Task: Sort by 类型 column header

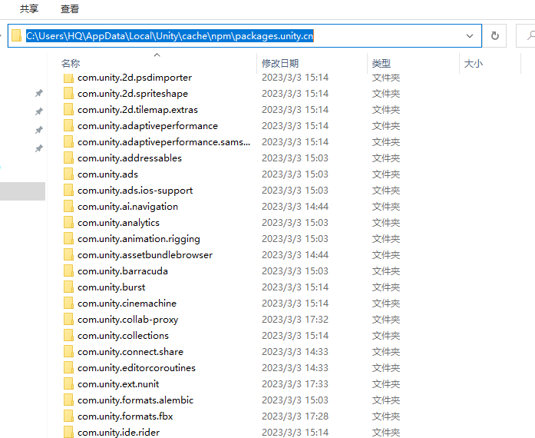Action: [x=381, y=63]
